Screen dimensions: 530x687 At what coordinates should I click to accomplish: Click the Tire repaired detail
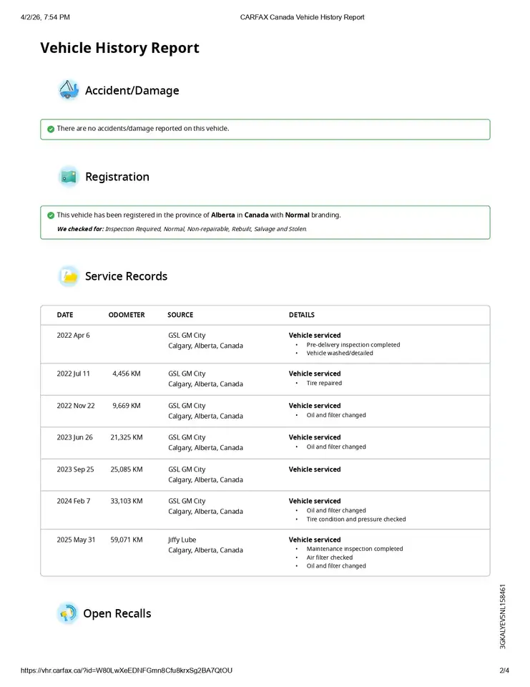pyautogui.click(x=324, y=383)
